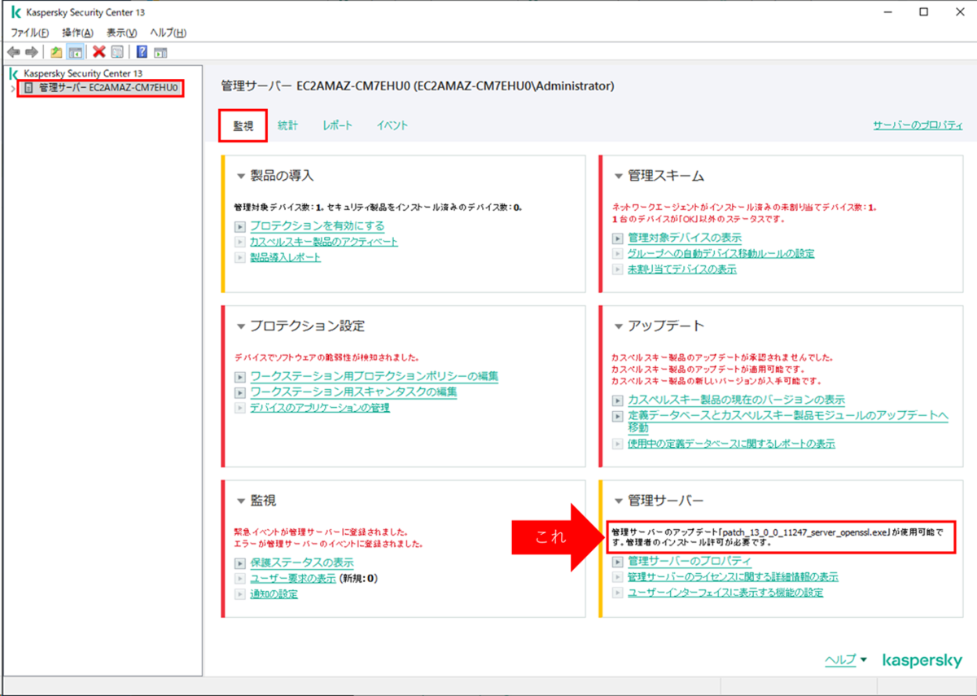
Task: Click カスペルスキー製品の現在のバージョンの表示 link
Action: coord(736,400)
